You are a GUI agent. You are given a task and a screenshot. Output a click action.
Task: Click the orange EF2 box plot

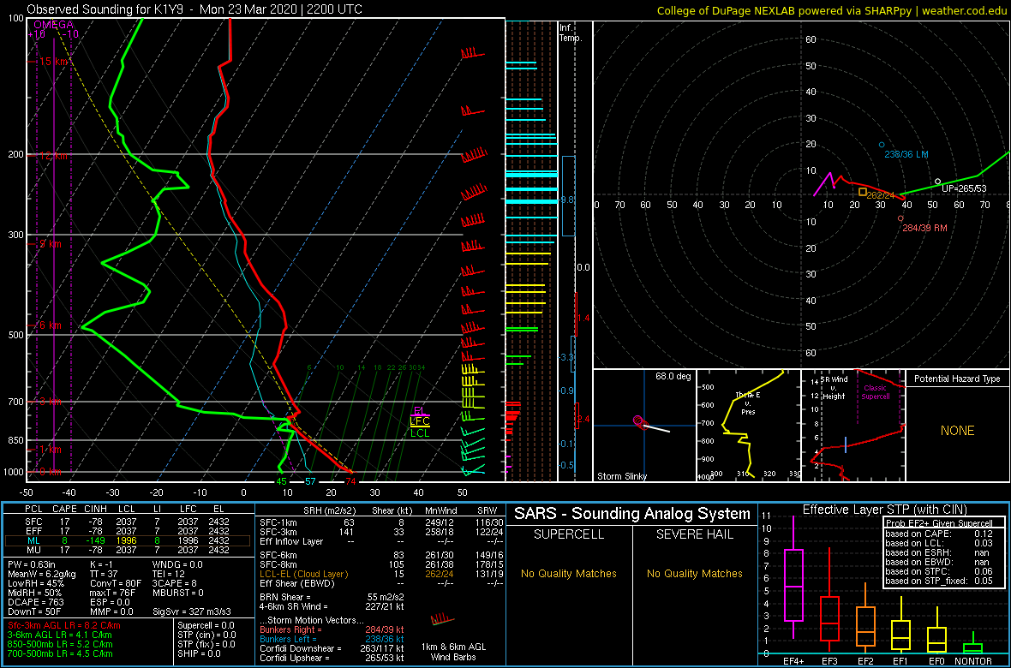pyautogui.click(x=867, y=619)
